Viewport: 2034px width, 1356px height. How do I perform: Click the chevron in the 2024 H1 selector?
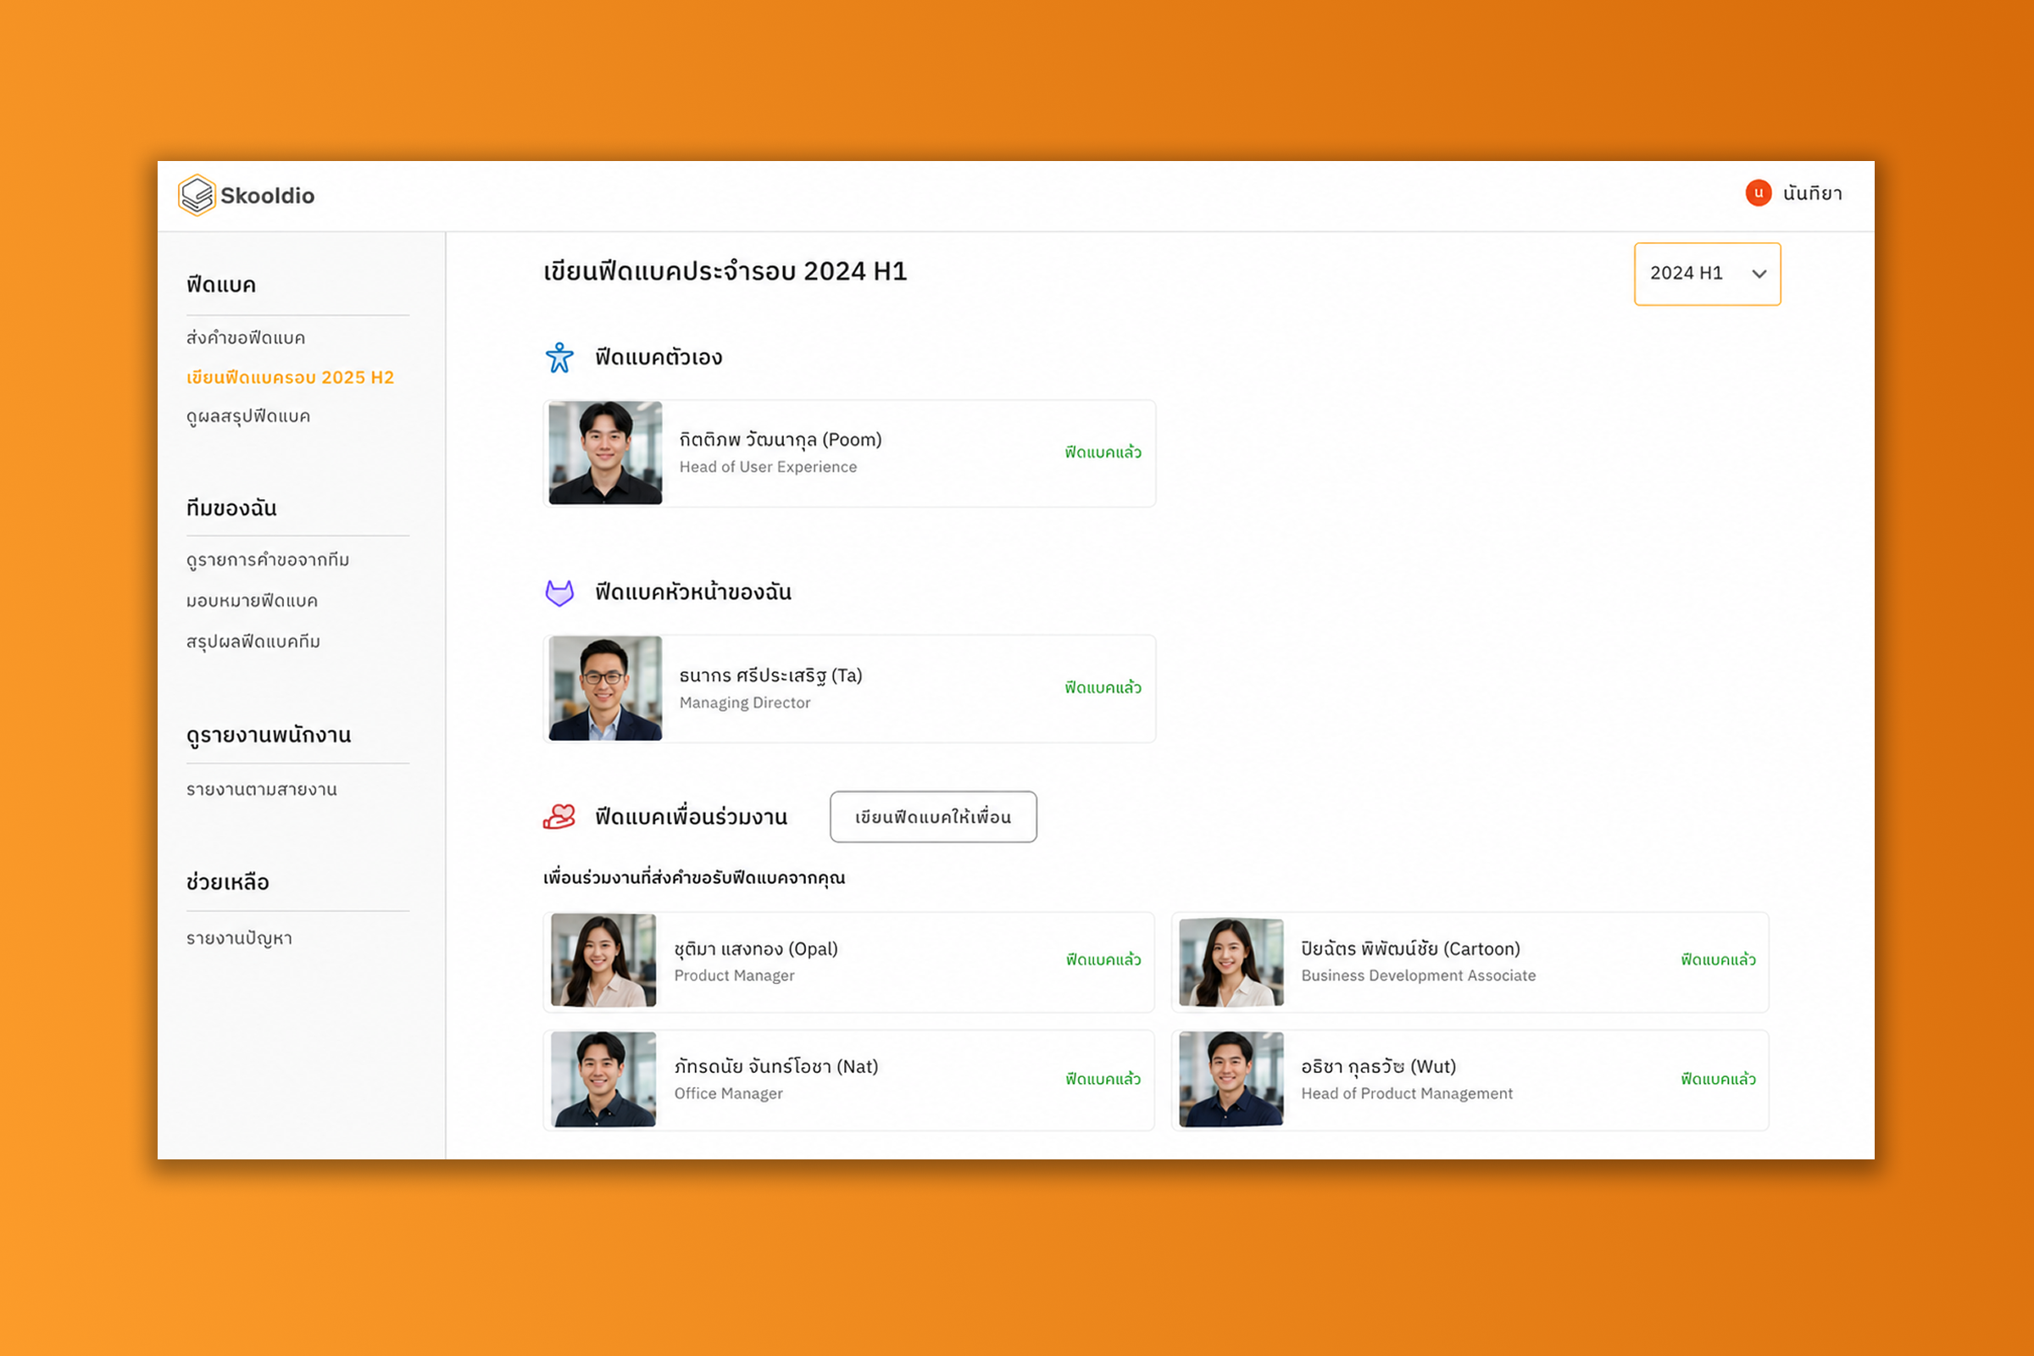tap(1759, 274)
